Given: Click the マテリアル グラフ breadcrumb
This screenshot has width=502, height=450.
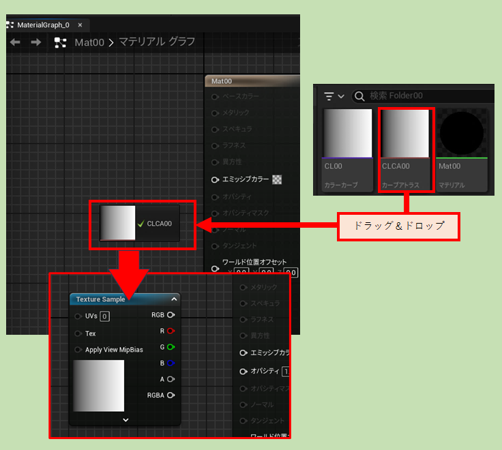Looking at the screenshot, I should click(157, 42).
